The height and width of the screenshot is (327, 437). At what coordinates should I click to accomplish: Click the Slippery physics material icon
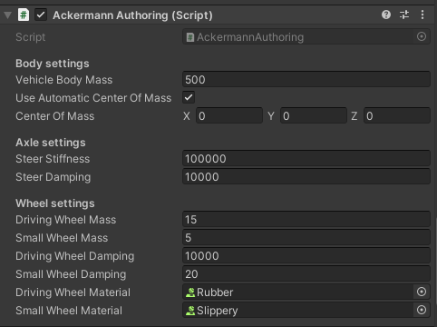click(190, 311)
